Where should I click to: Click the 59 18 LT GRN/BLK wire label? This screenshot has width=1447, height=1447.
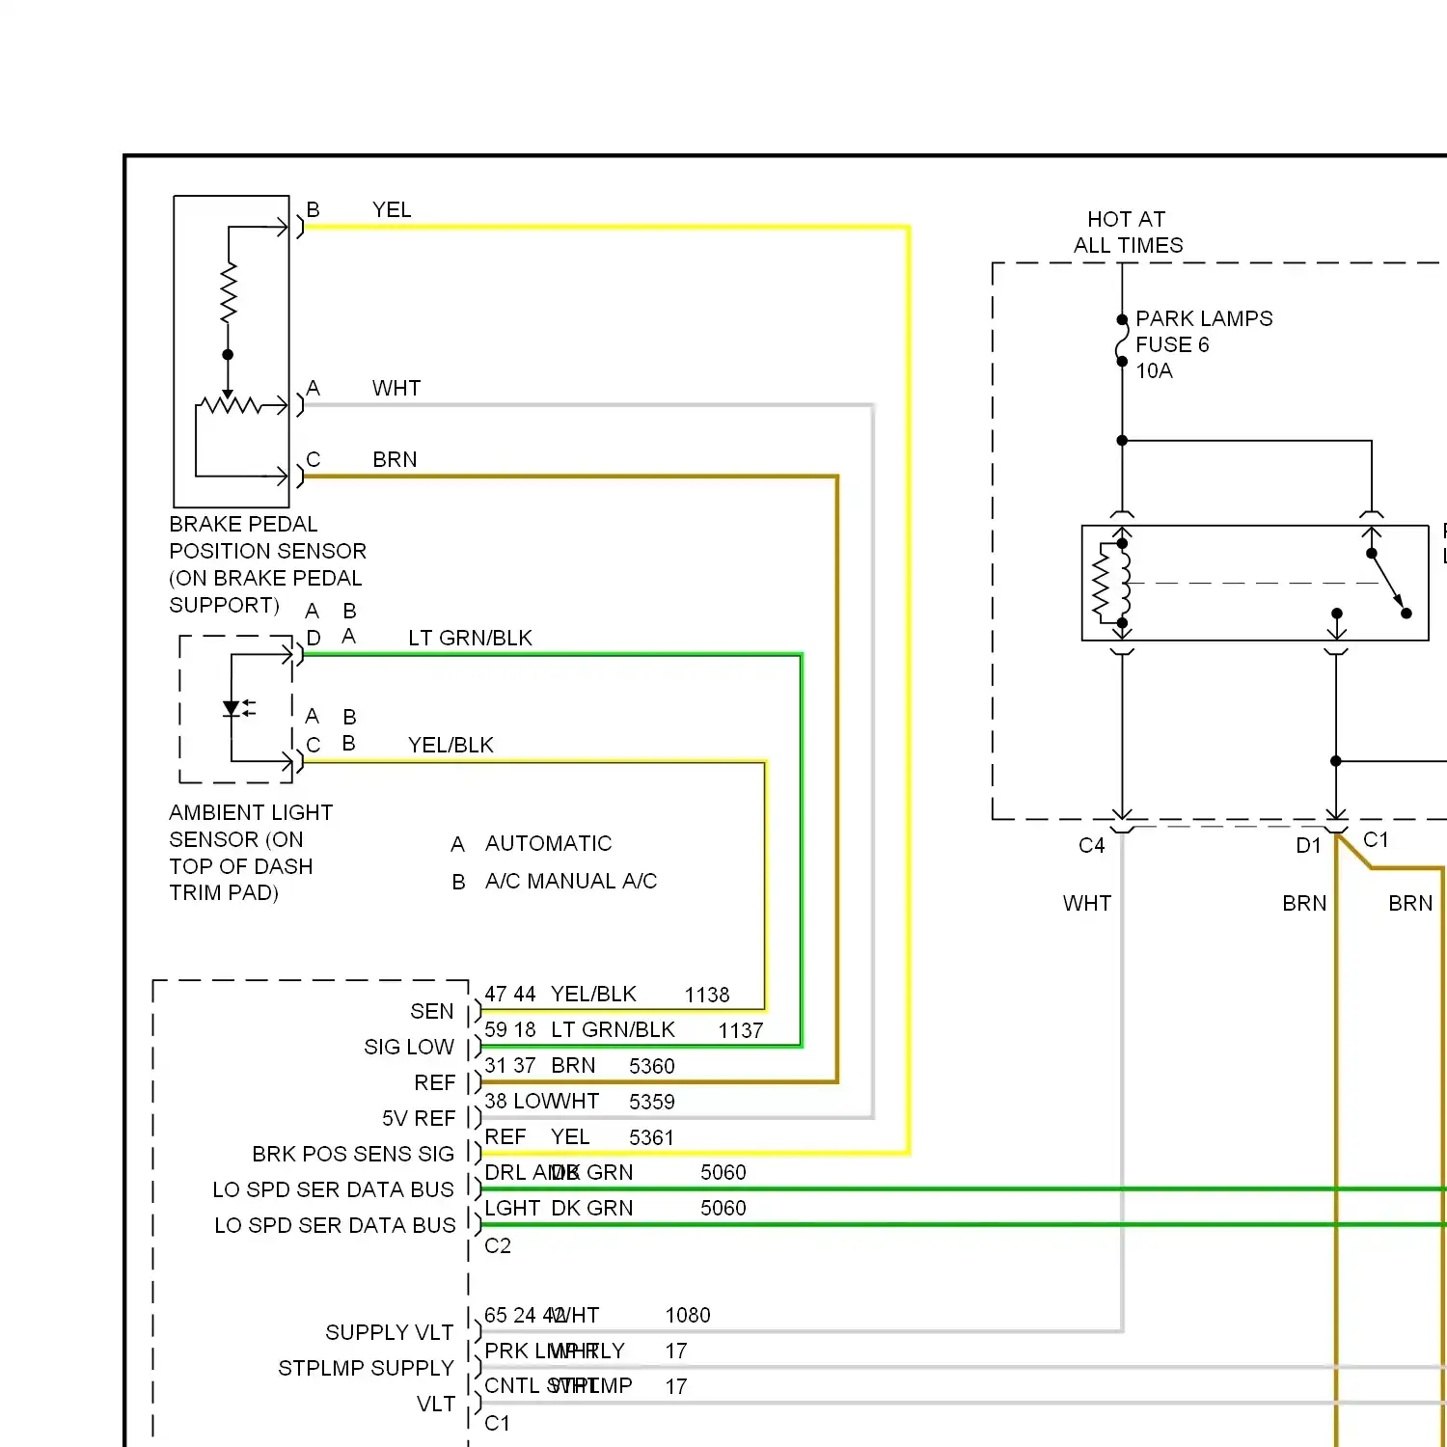coord(580,1030)
